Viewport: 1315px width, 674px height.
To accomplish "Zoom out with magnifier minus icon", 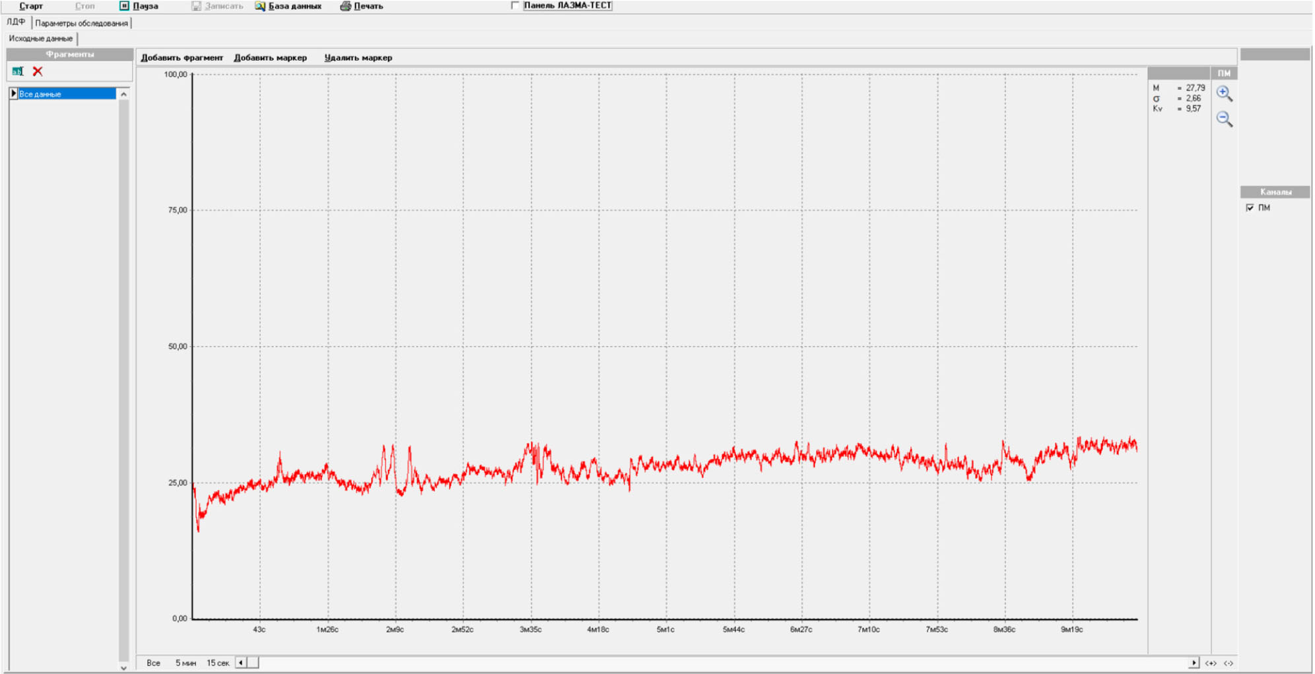I will pos(1224,119).
